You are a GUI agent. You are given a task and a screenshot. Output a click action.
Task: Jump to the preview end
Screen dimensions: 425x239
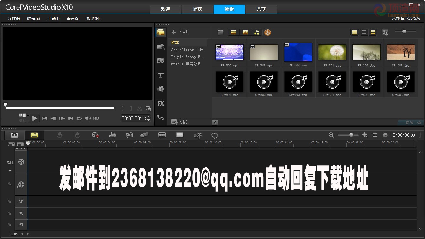click(71, 118)
